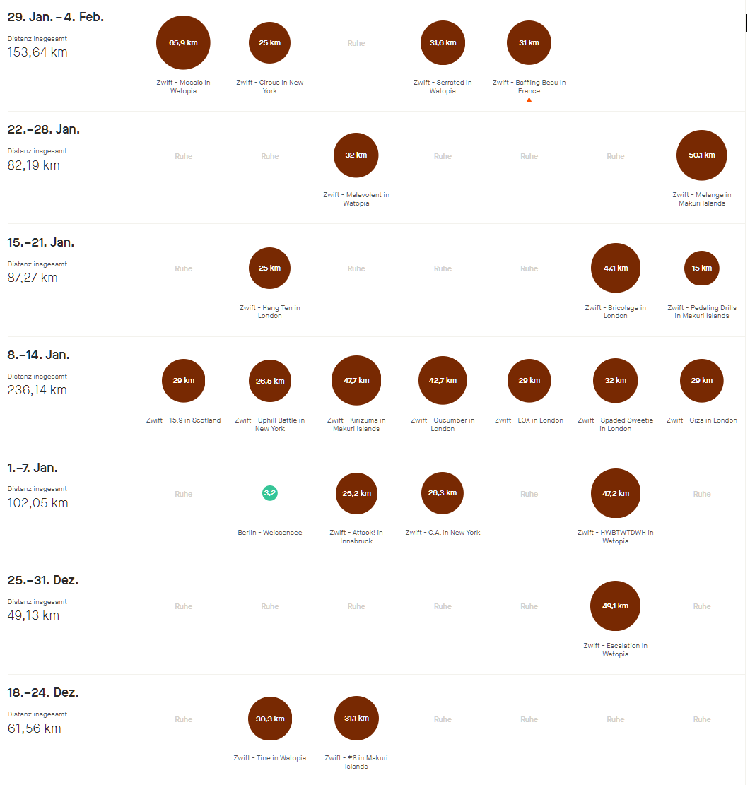Click the 47,7 km Kirizuma ride bubble

tap(356, 380)
